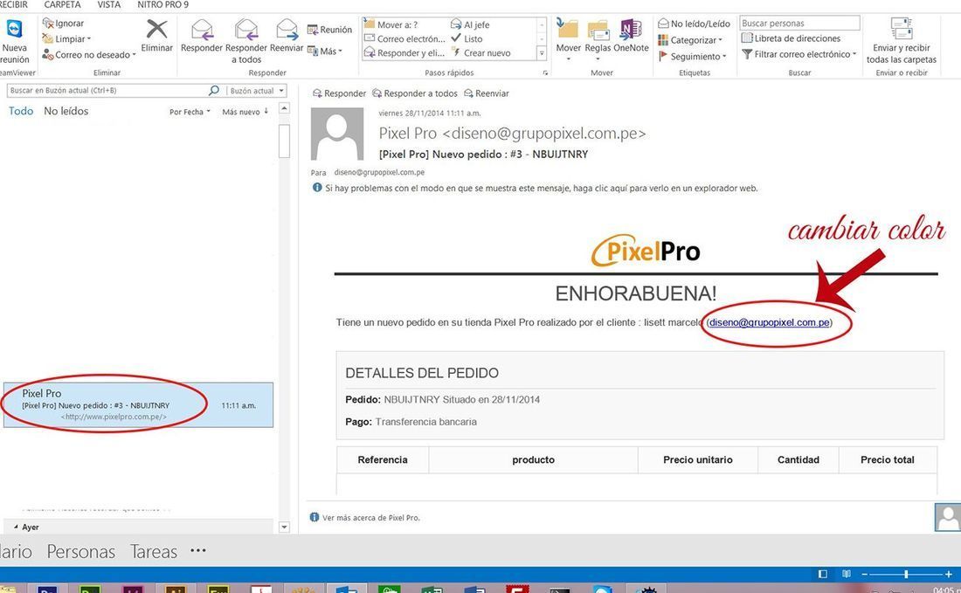961x593 pixels.
Task: Open the Por Fecha sort dropdown
Action: click(190, 112)
